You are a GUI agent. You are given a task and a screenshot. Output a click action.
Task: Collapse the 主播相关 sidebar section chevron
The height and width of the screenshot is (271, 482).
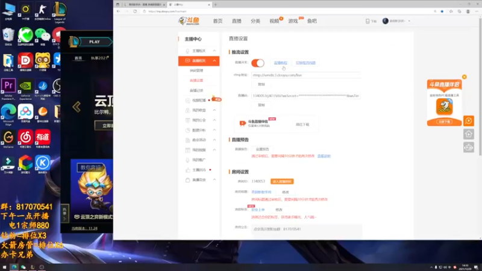click(x=214, y=51)
